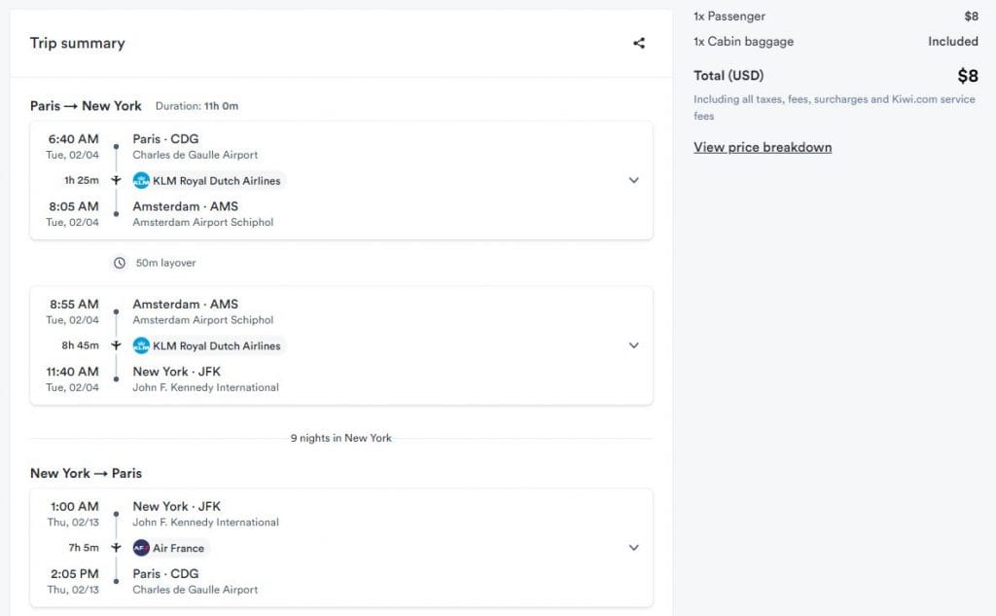Screen dimensions: 996x616
Task: Click the KLM logo on the Paris–Amsterdam segment
Action: click(140, 180)
